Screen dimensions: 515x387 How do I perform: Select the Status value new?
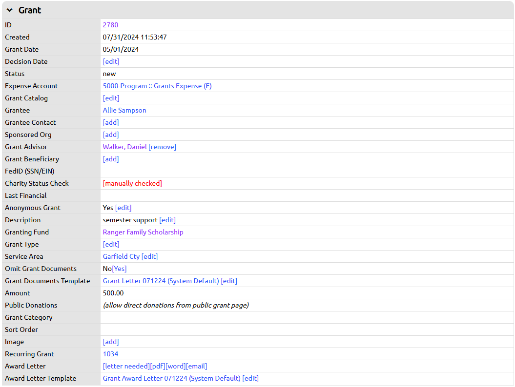coord(109,74)
